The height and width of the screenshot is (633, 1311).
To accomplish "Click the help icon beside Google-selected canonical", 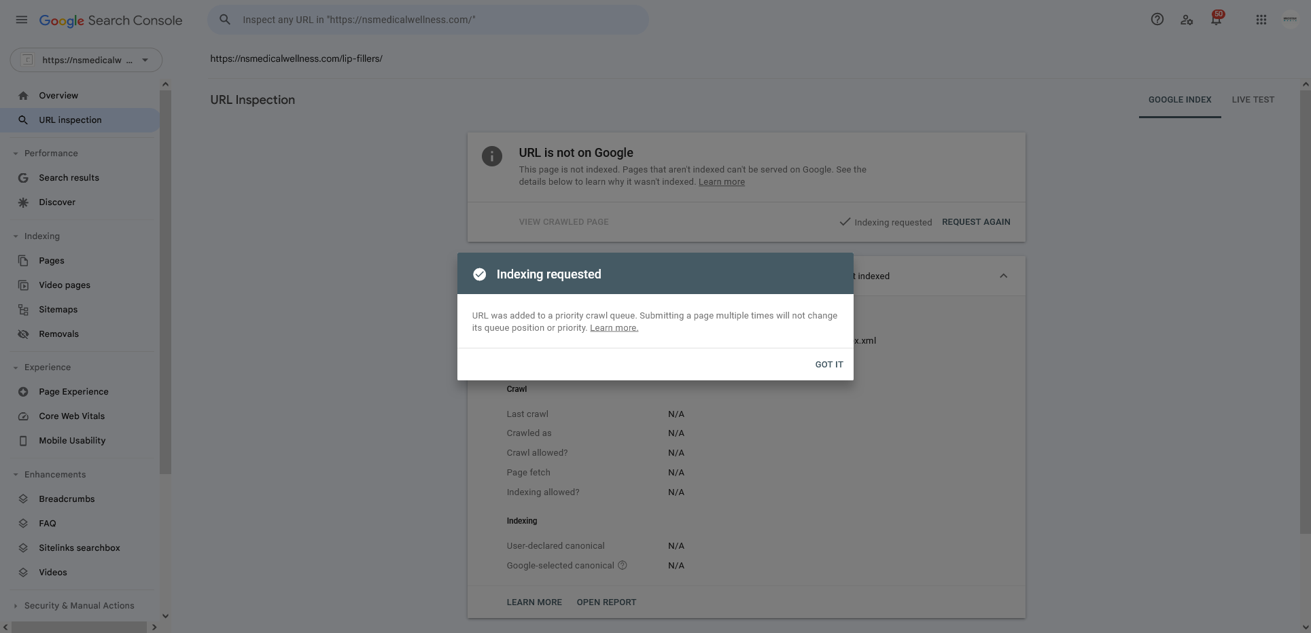I will [622, 565].
